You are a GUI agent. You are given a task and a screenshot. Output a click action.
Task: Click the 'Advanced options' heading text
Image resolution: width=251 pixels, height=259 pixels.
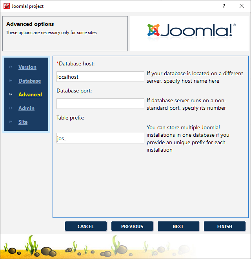[x=30, y=24]
